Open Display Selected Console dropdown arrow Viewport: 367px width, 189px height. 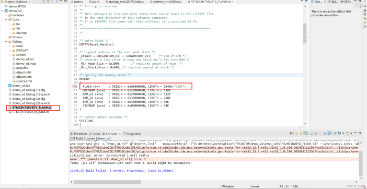343,134
